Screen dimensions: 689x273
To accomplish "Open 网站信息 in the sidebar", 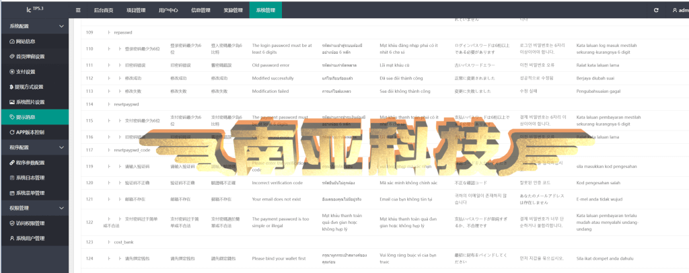I will click(34, 41).
